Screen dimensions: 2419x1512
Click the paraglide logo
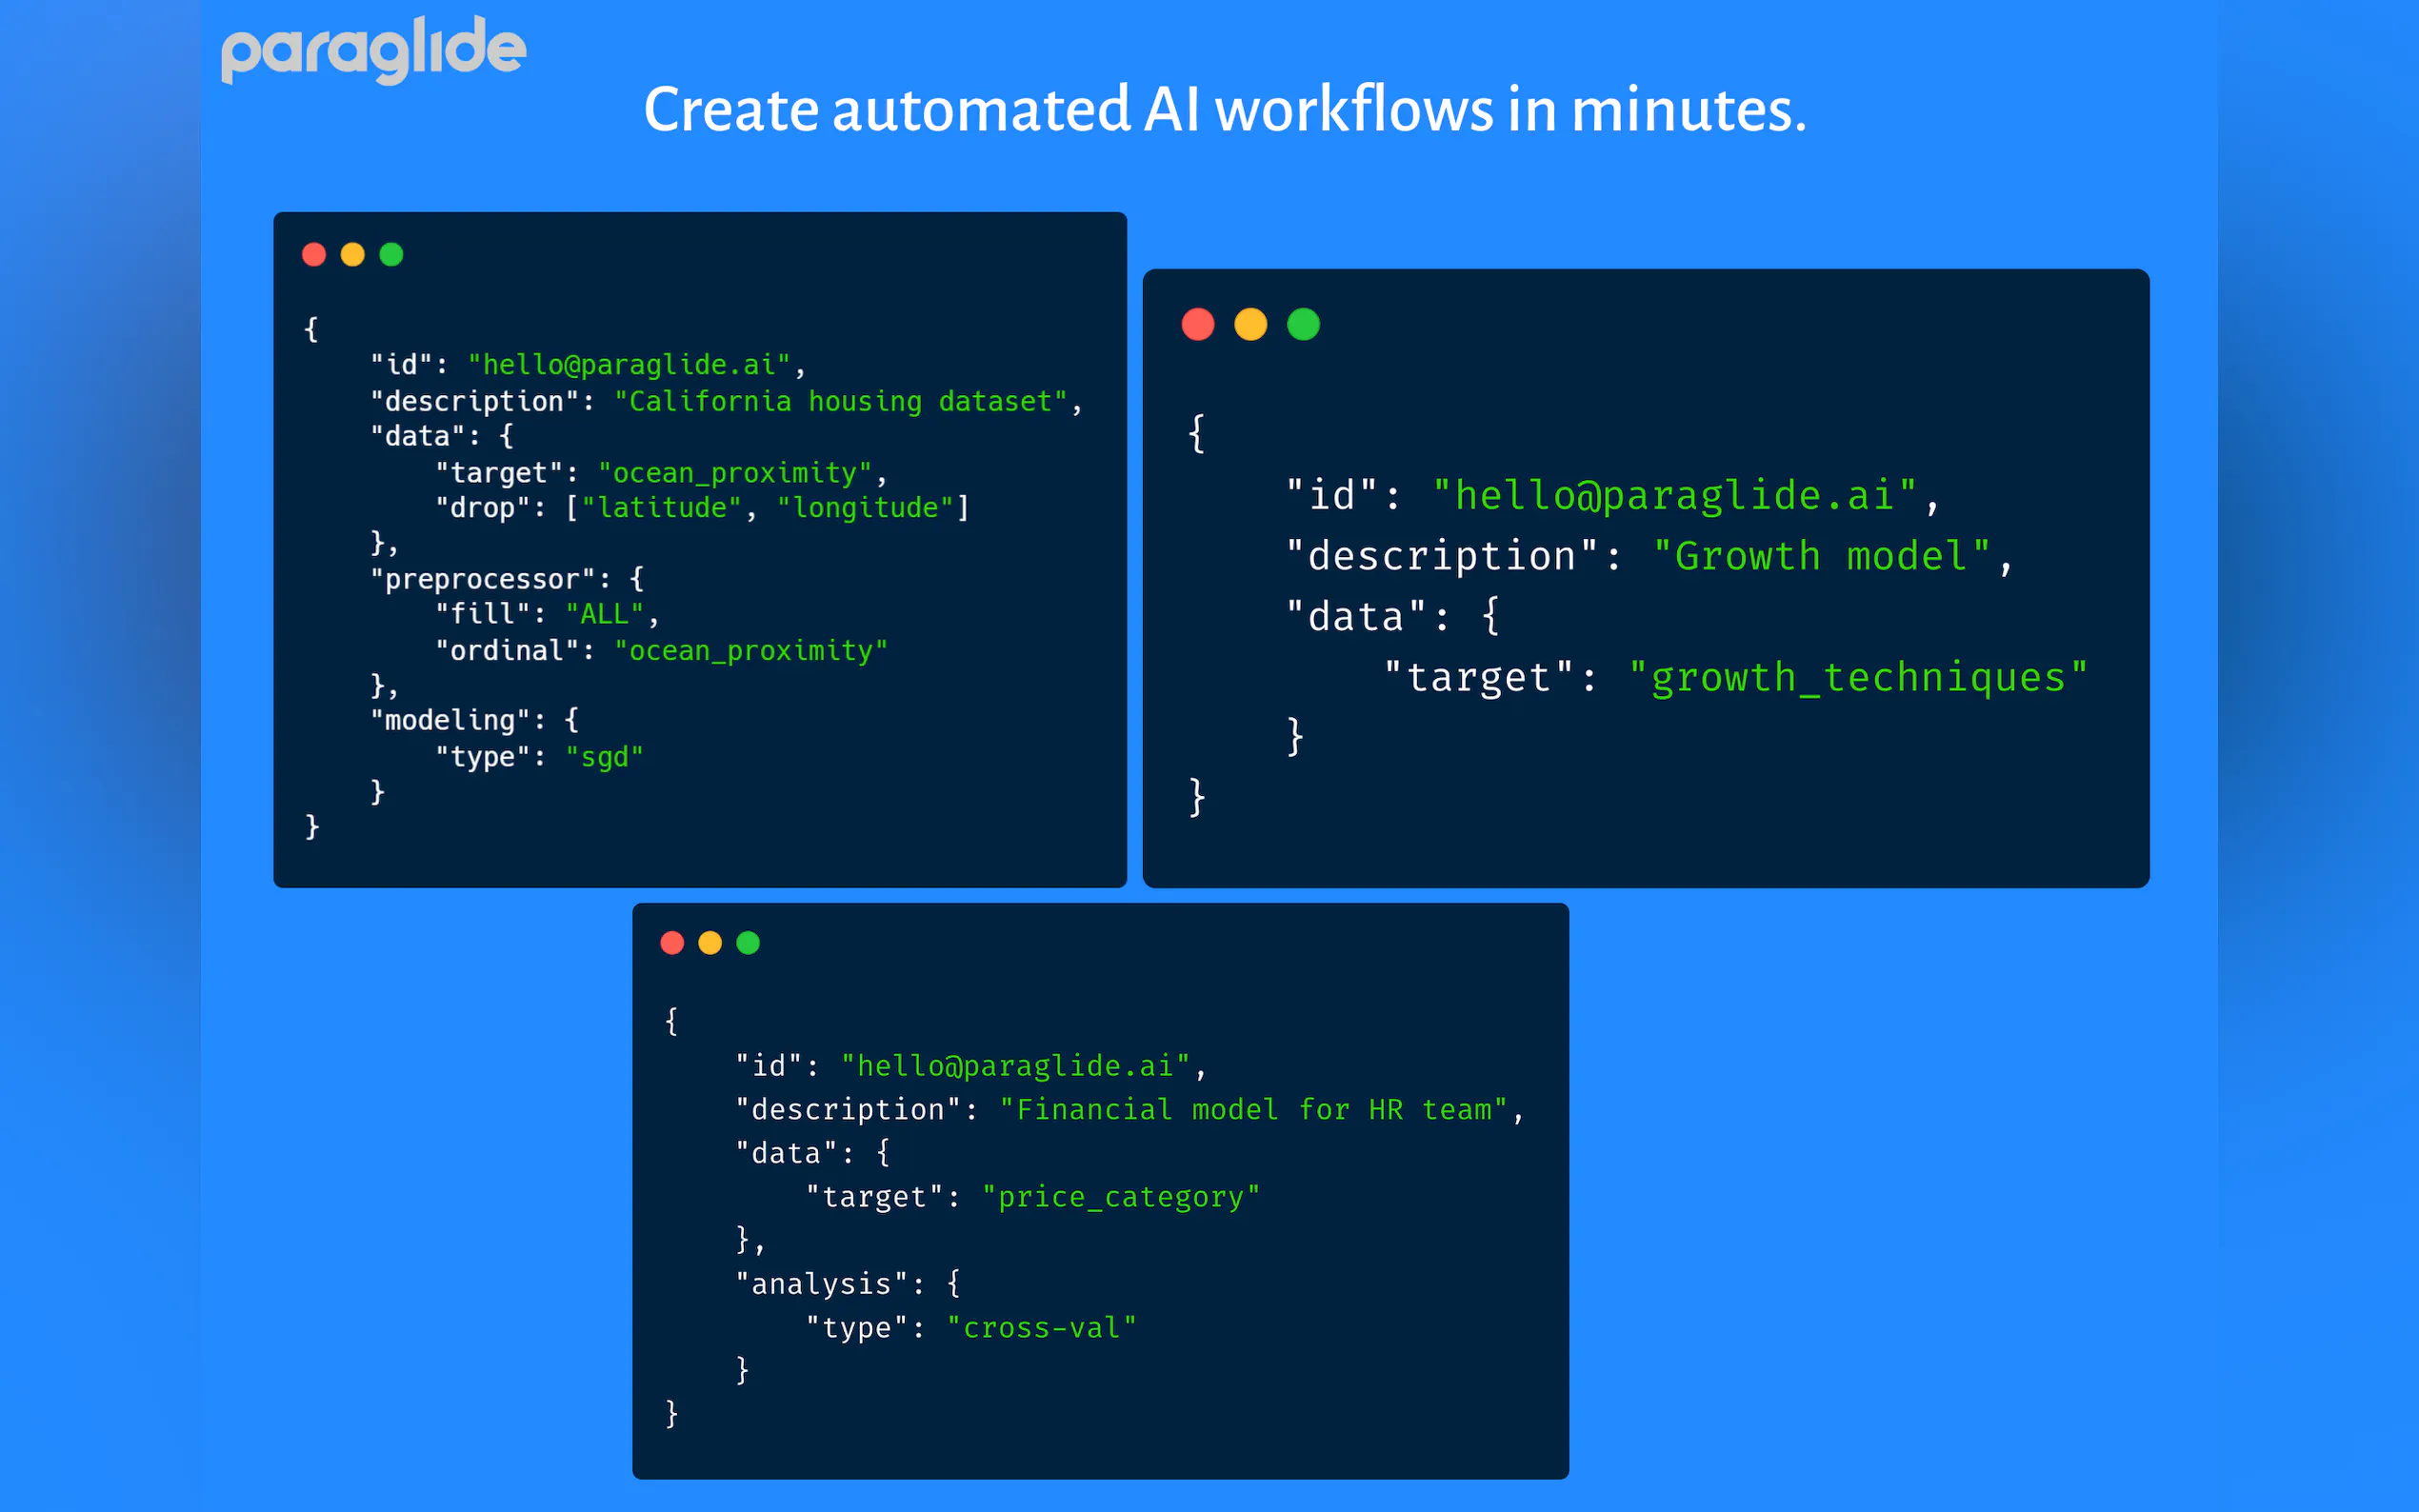[372, 50]
